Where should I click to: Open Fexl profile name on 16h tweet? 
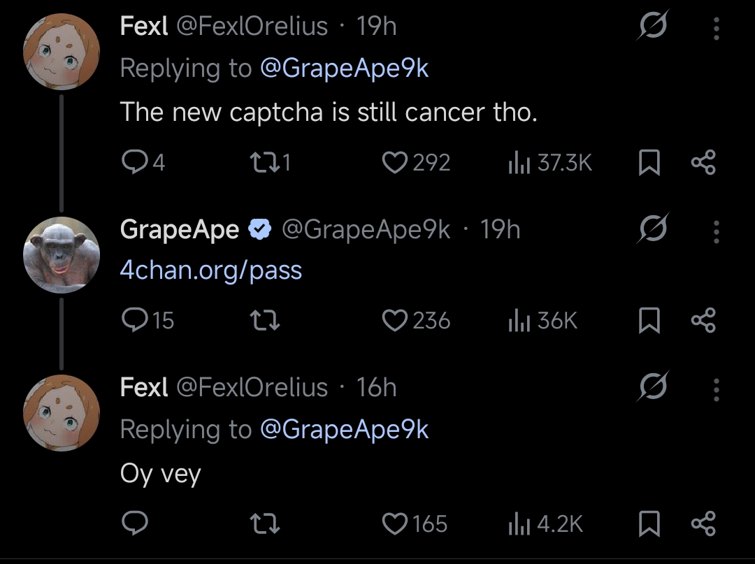144,387
